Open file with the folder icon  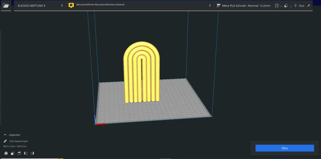click(x=6, y=5)
